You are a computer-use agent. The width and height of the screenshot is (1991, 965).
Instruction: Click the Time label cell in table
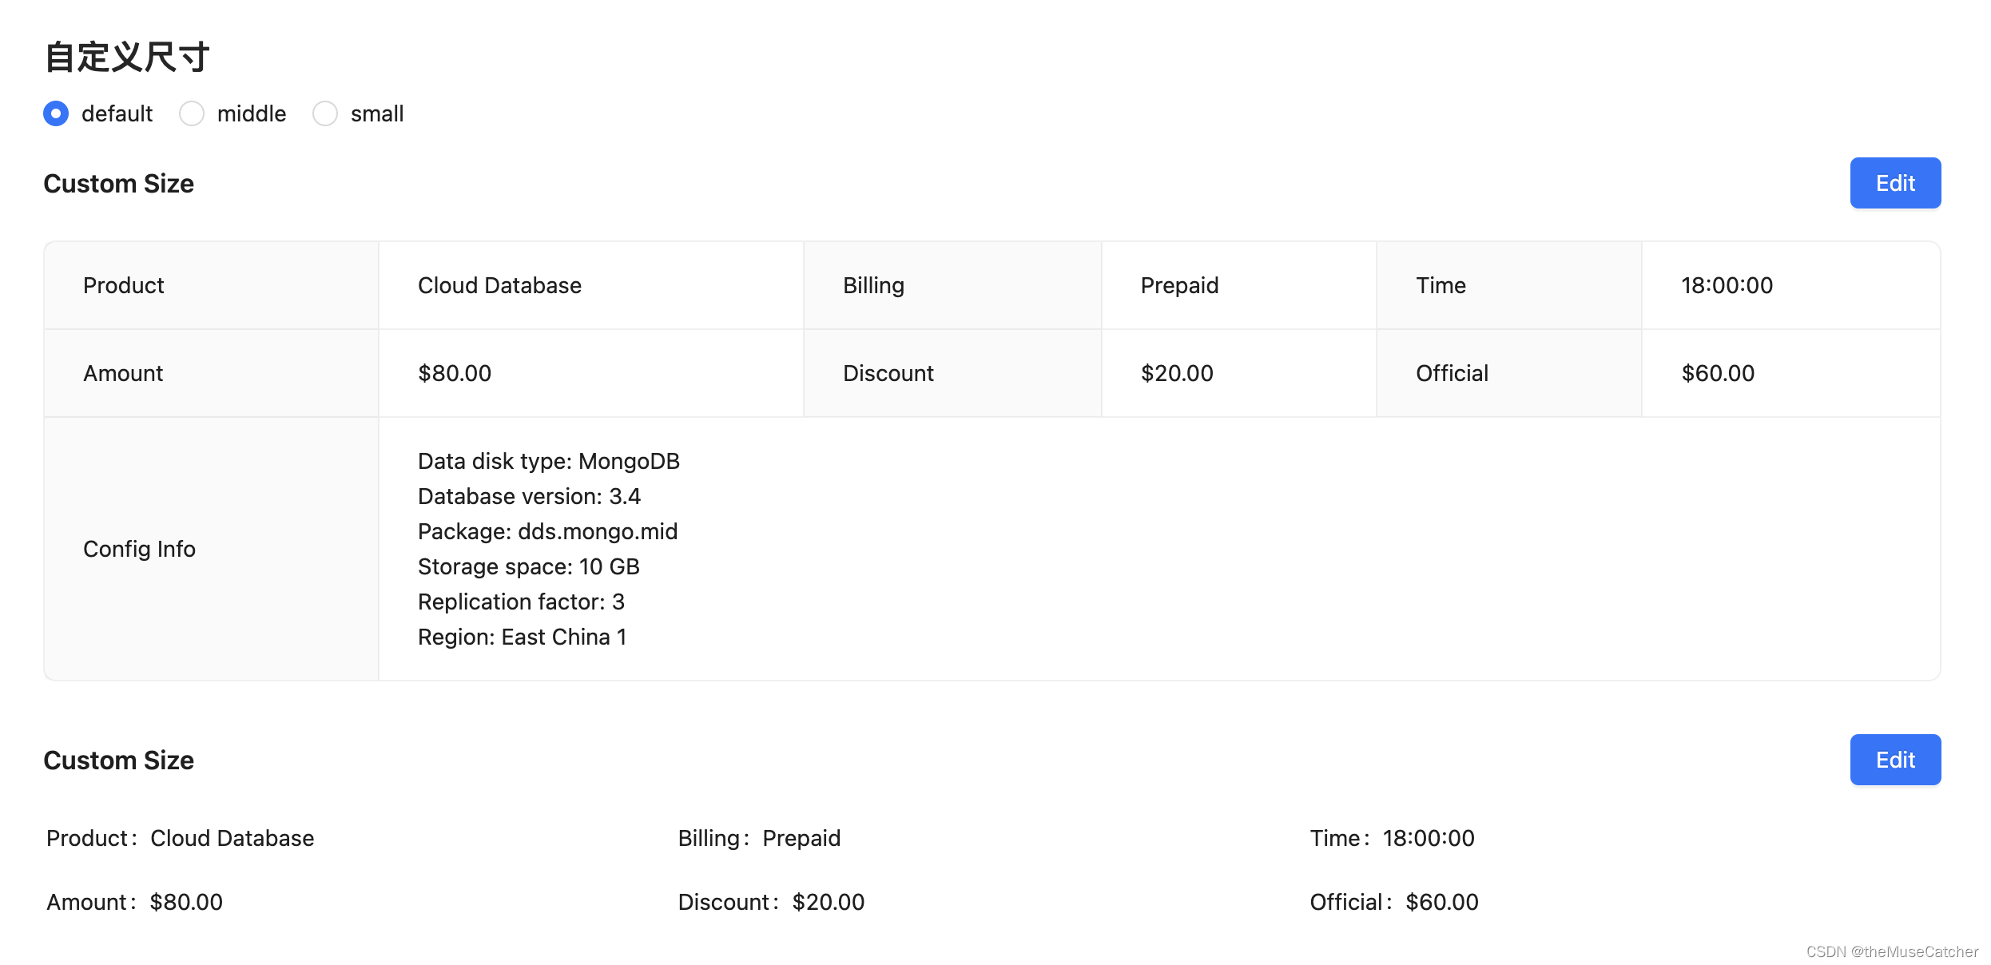point(1509,285)
